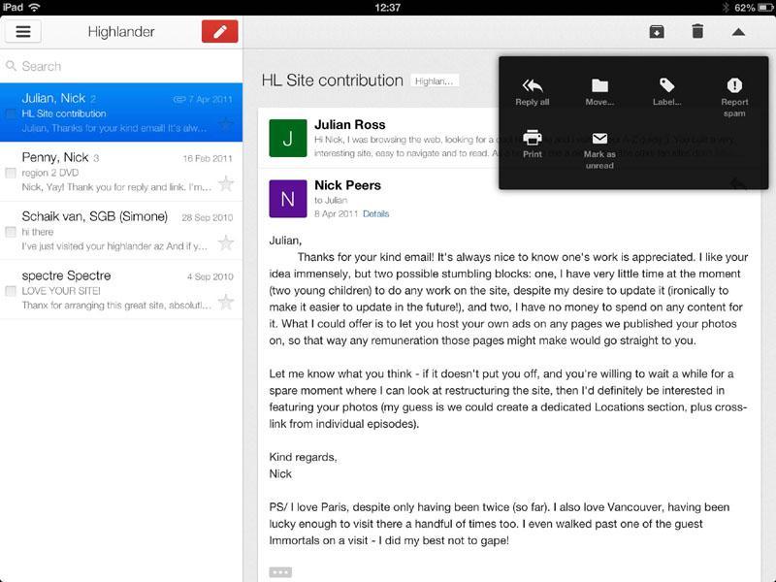Star the Julian, Nick conversation
Image resolution: width=776 pixels, height=582 pixels.
point(226,124)
